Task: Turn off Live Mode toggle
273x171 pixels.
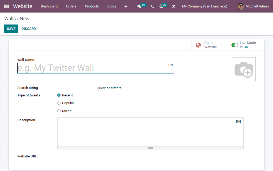Action: pyautogui.click(x=235, y=45)
